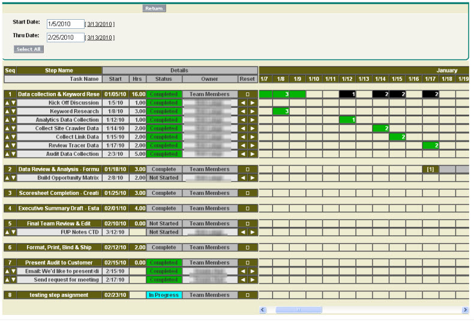Shift Kick Off Discussion date left

[243, 103]
